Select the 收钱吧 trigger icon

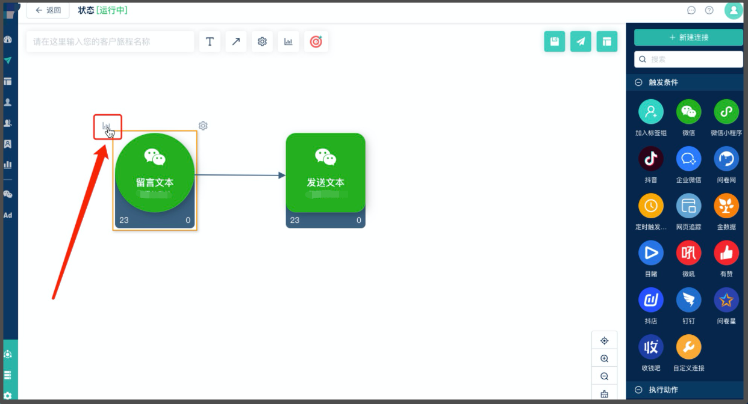click(x=651, y=347)
